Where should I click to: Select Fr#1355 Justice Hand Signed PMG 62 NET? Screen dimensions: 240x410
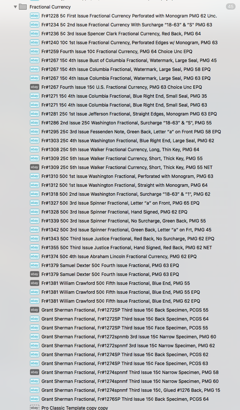[127, 247]
